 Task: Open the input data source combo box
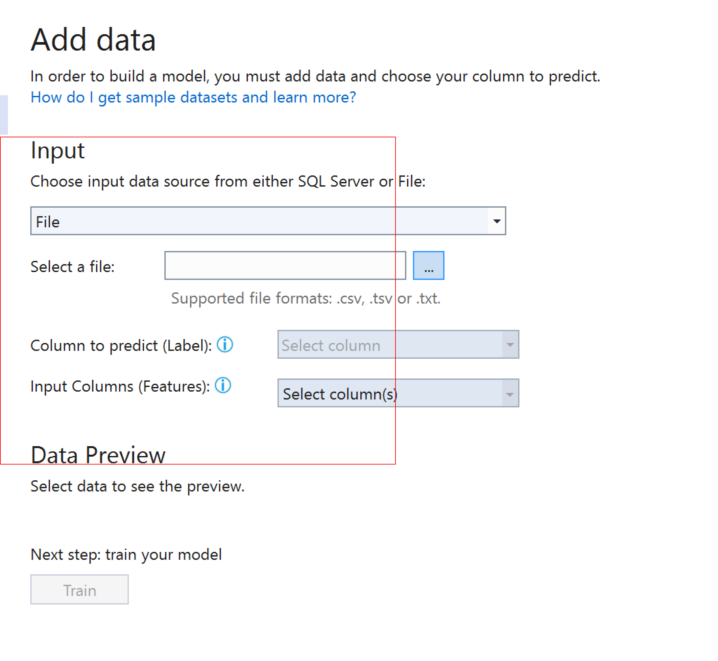pyautogui.click(x=268, y=221)
